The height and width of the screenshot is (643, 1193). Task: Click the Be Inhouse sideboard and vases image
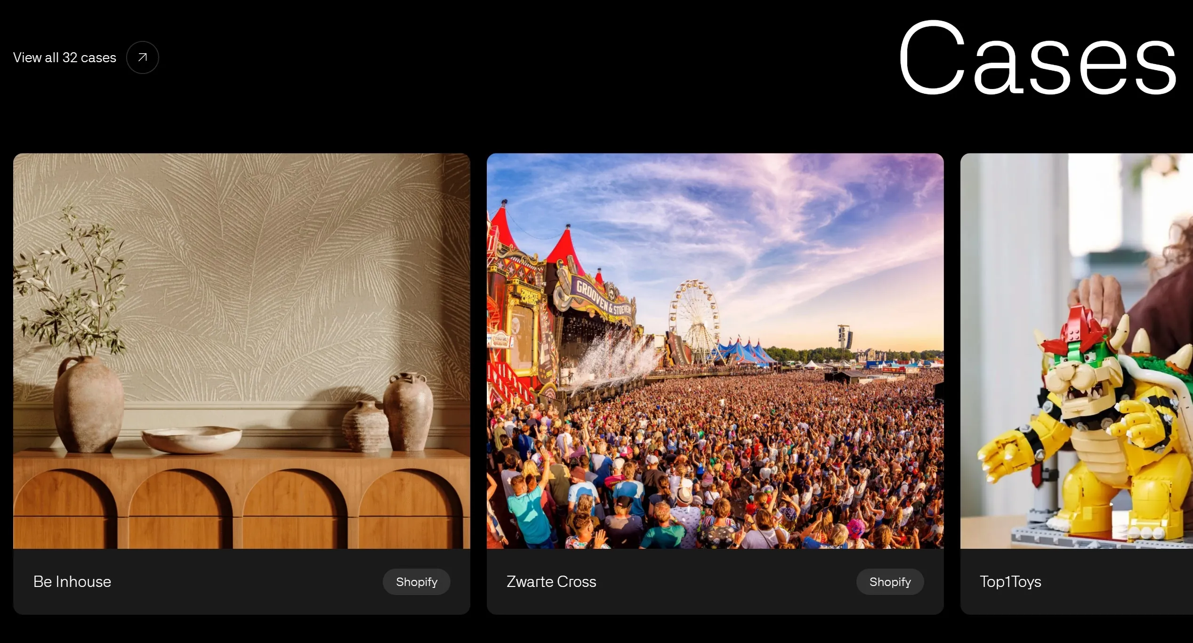pos(242,351)
